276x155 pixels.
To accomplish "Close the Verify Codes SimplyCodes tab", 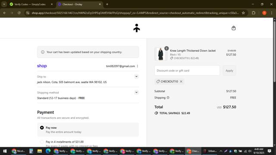I will point(52,4).
